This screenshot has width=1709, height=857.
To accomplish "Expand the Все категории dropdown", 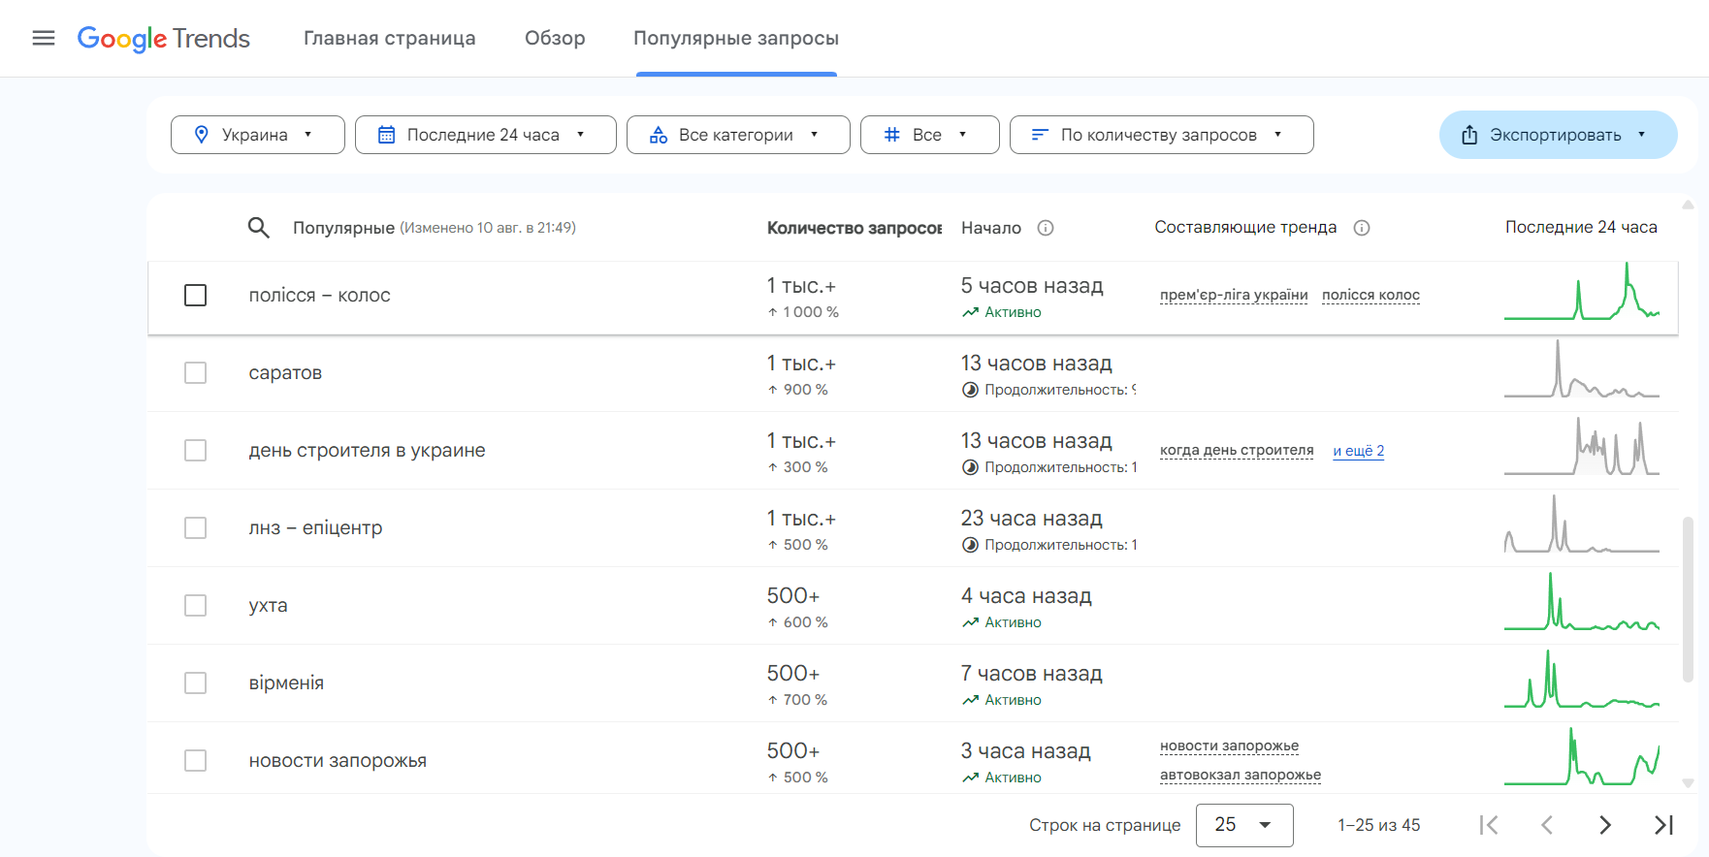I will pyautogui.click(x=738, y=135).
